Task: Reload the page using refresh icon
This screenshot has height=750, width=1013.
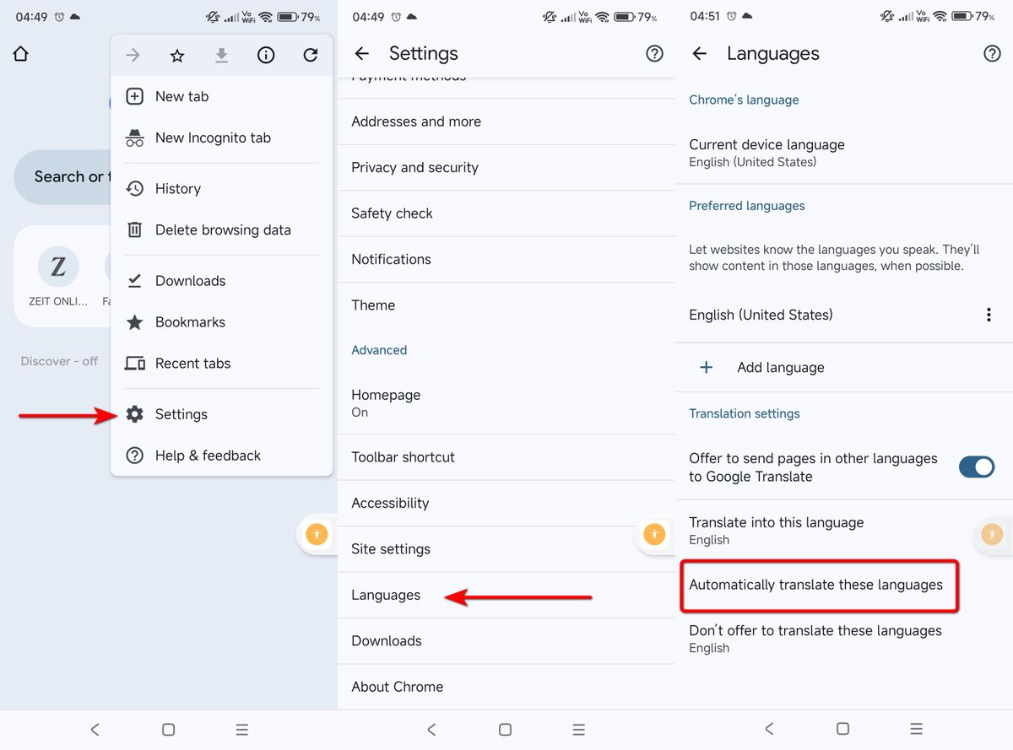Action: (310, 54)
